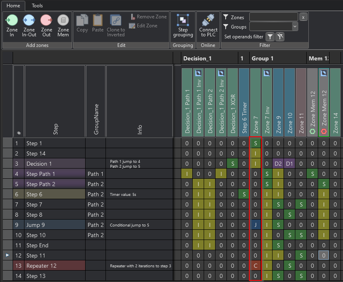Click the Conditional jump to 5 info
Viewport: 343px width, 282px height.
[x=130, y=225]
